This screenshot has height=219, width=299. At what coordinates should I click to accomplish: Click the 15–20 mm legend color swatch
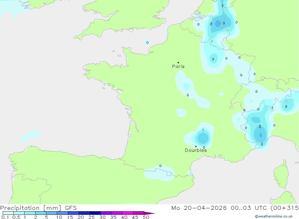[x=74, y=213]
